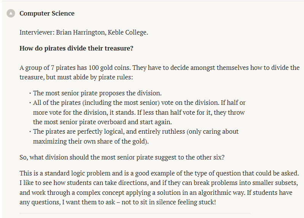Click the line 'the most senior pirate overboard'
Screen dimensions: 304x218
(x=102, y=122)
